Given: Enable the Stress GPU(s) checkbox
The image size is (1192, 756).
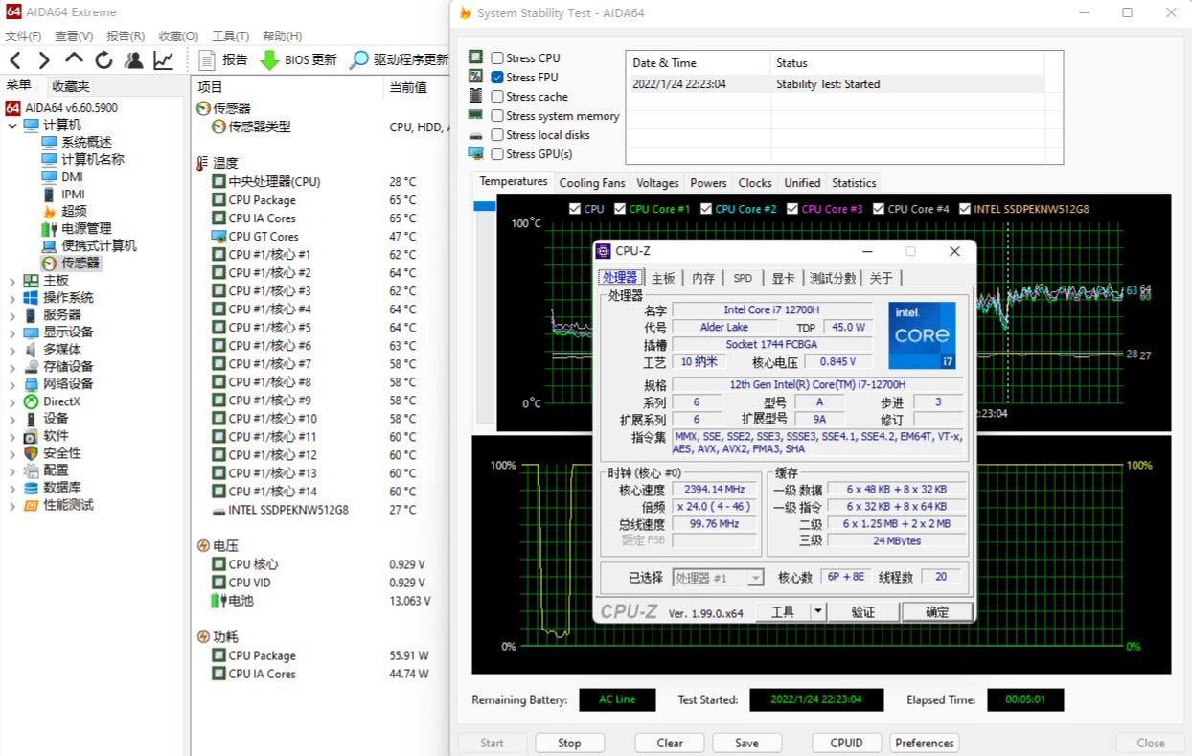Looking at the screenshot, I should [497, 154].
